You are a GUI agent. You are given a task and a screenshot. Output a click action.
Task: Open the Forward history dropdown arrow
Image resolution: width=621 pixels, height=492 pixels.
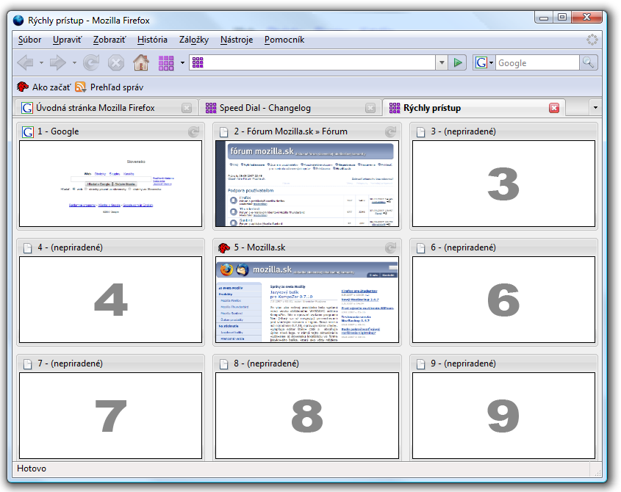[x=74, y=62]
